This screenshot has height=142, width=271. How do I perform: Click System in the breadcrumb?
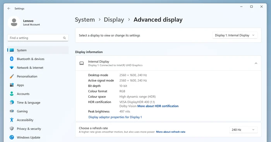[85, 20]
